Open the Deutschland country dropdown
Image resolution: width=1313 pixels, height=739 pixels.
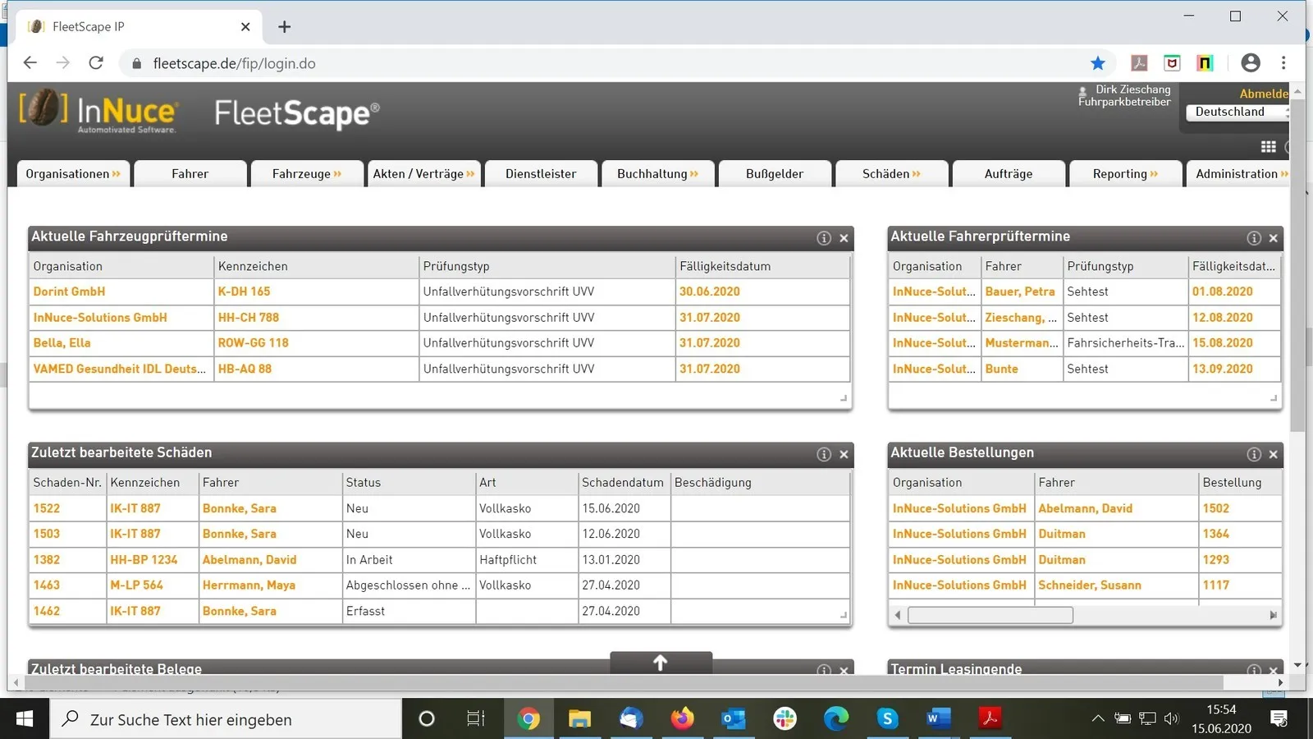1238,112
